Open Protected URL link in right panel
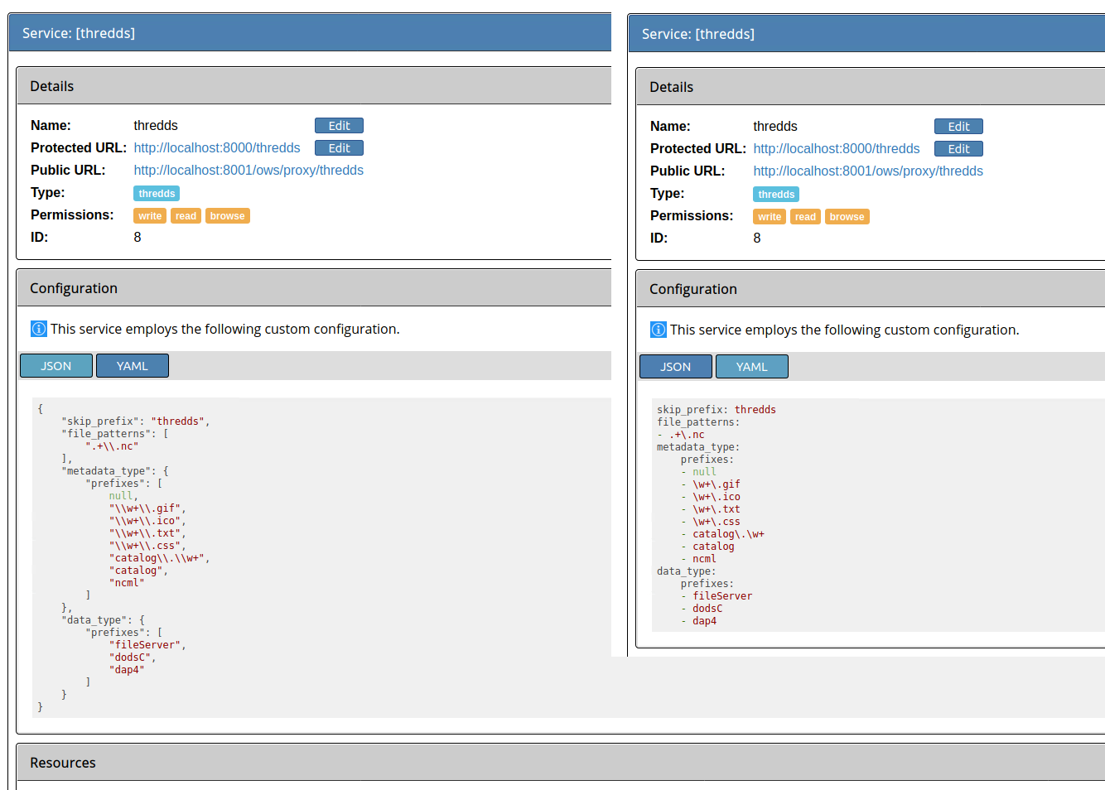 click(837, 148)
